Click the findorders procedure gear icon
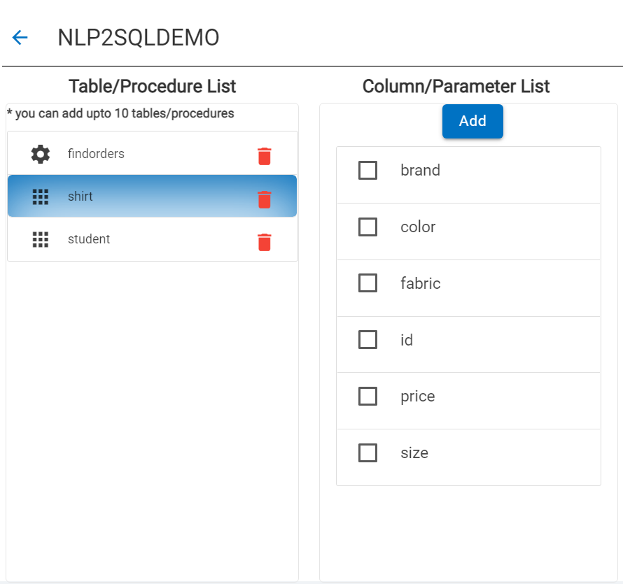The image size is (623, 584). [x=41, y=154]
